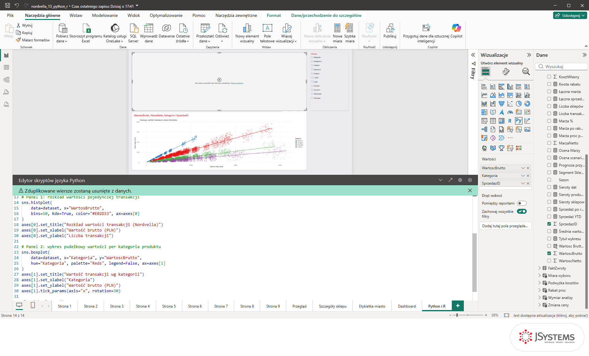Select the Python visual icon
This screenshot has width=589, height=356.
(x=518, y=121)
